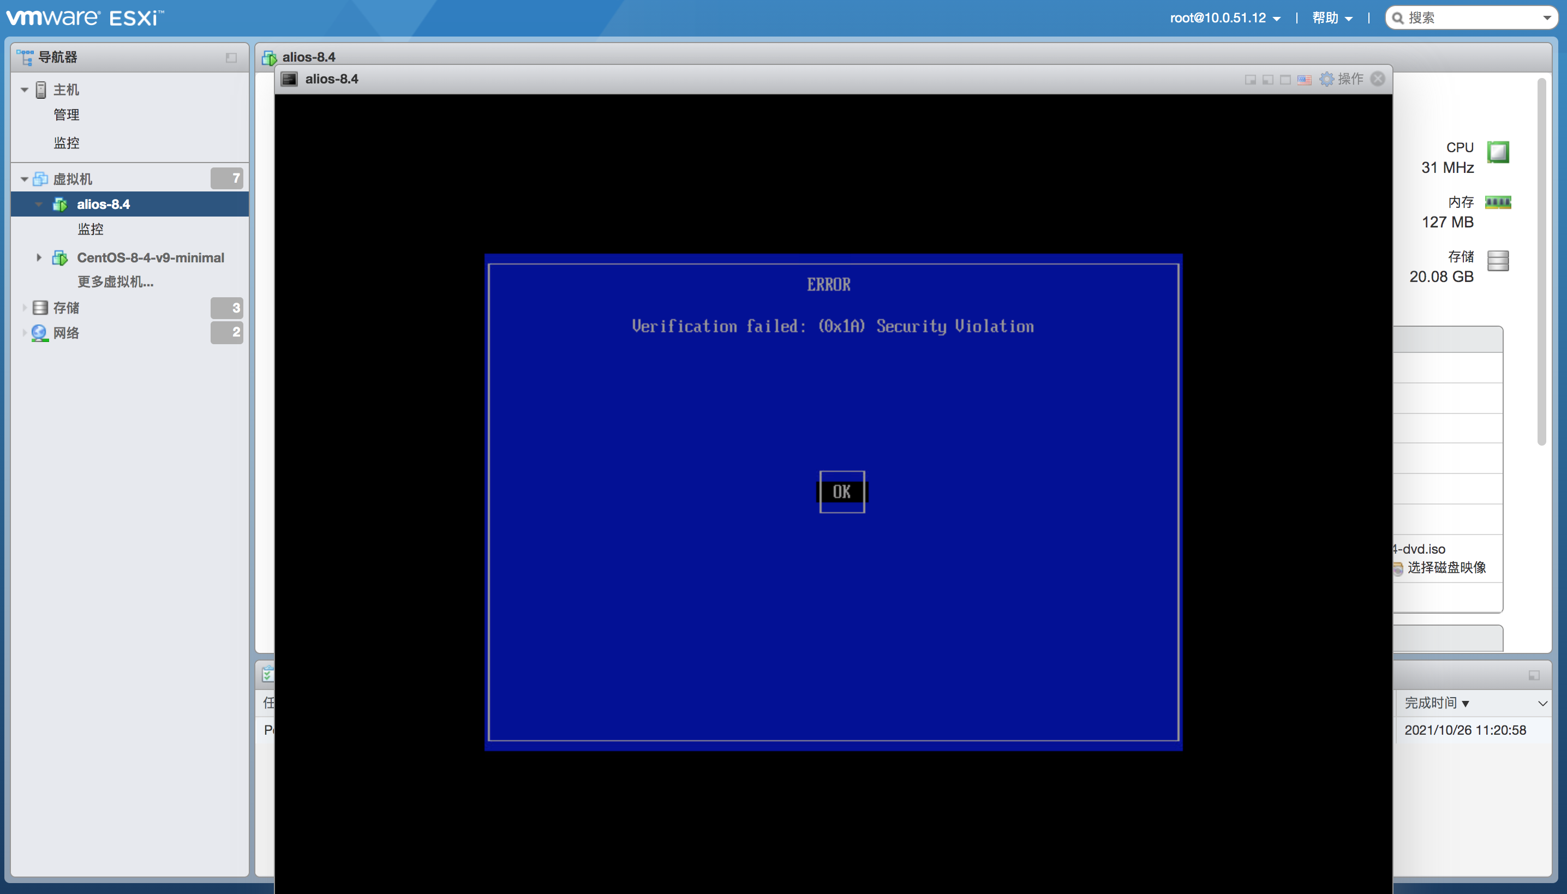Click the 网络 network globe icon
The width and height of the screenshot is (1567, 894).
pyautogui.click(x=40, y=333)
